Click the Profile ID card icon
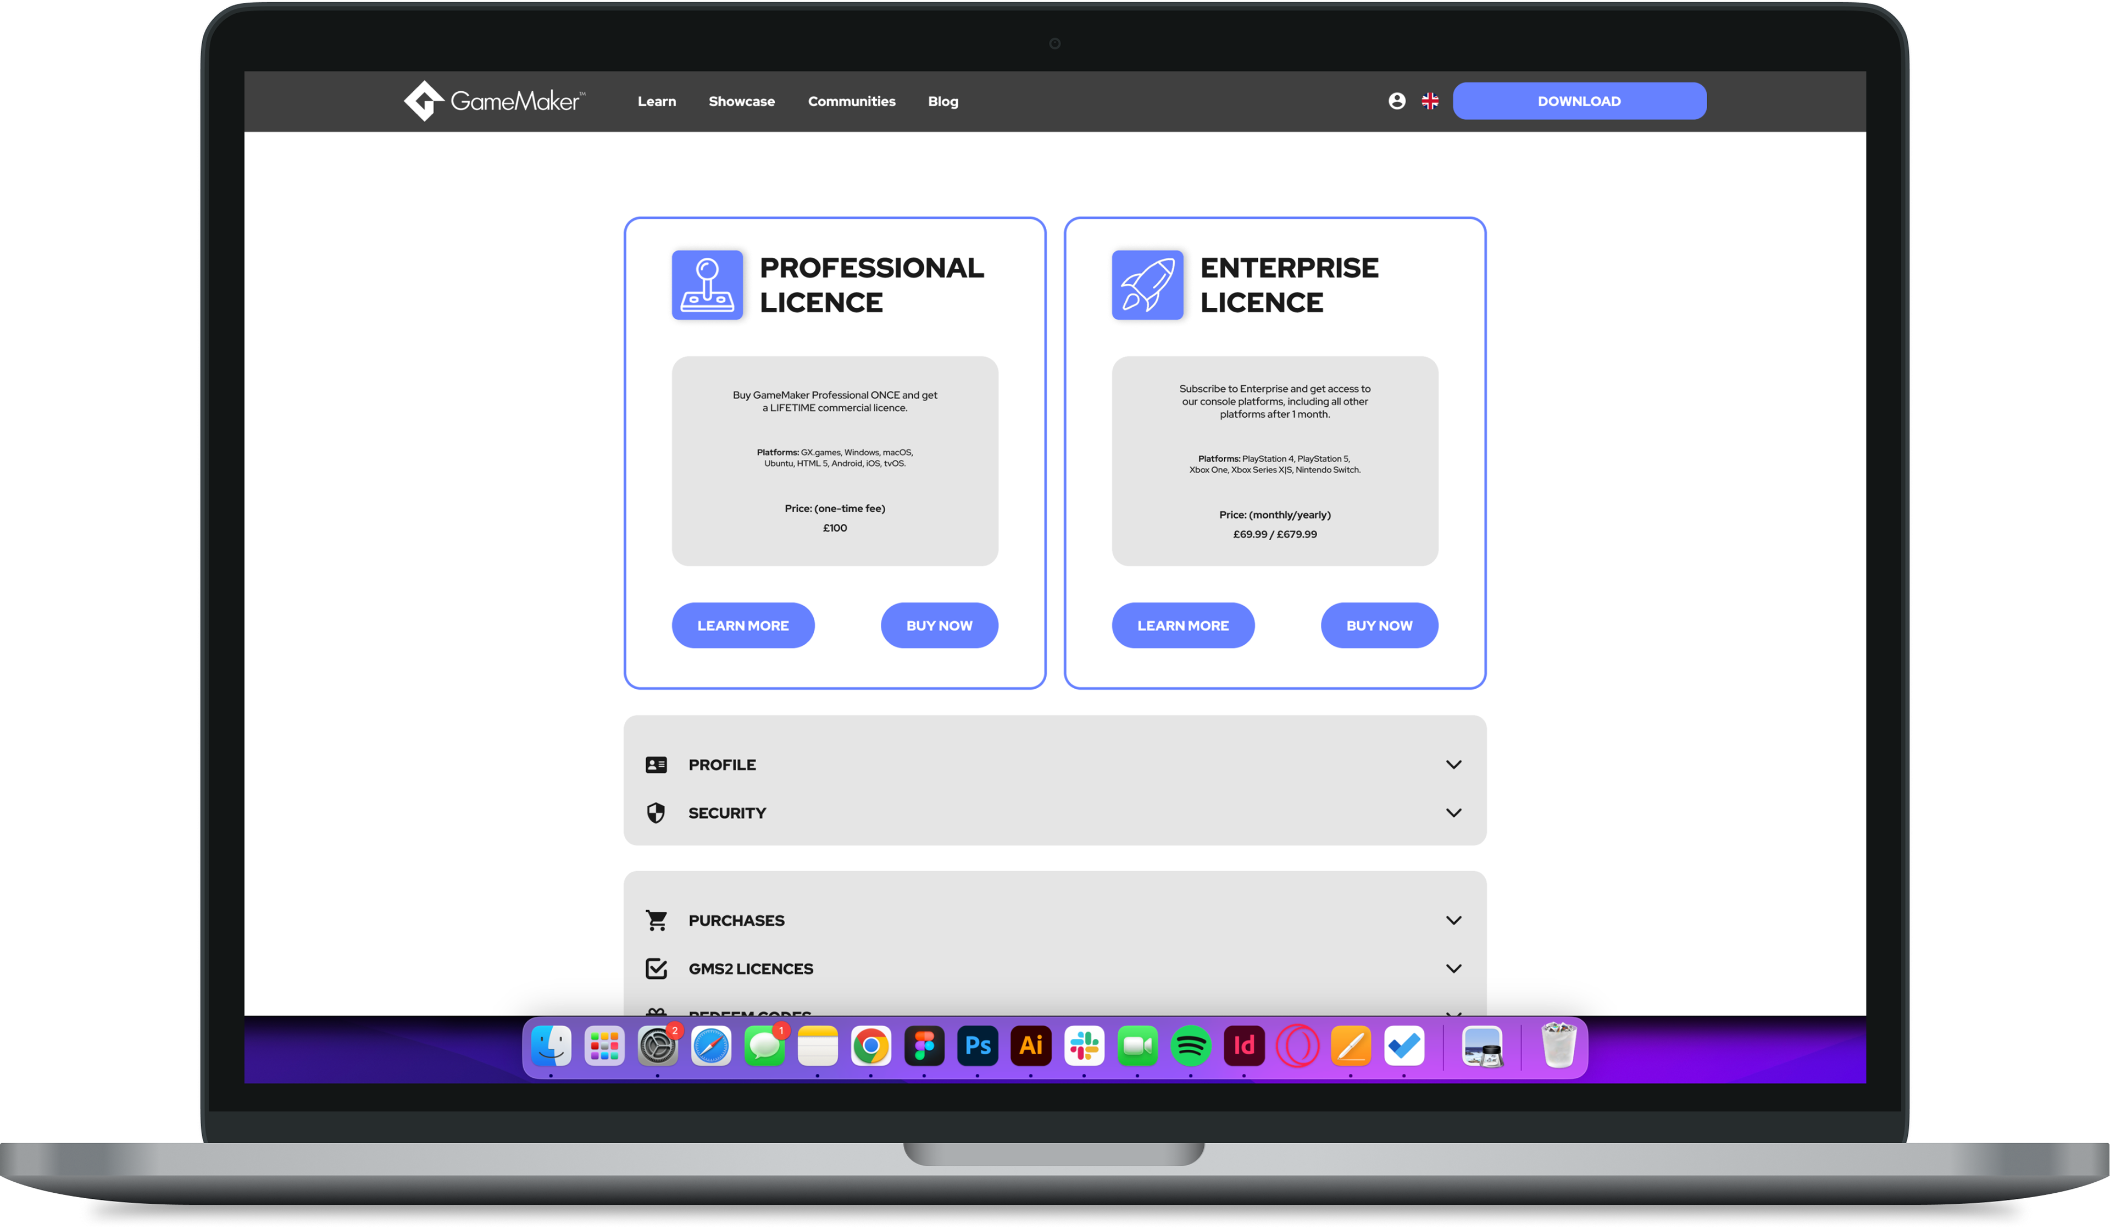The image size is (2110, 1229). pos(657,765)
